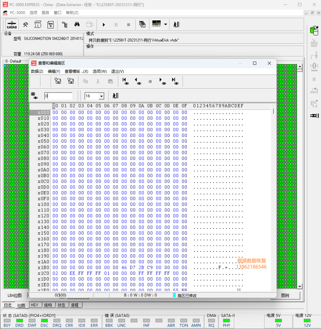Click the exit icon in sector editor second toolbar
The width and height of the screenshot is (321, 329).
click(x=116, y=96)
